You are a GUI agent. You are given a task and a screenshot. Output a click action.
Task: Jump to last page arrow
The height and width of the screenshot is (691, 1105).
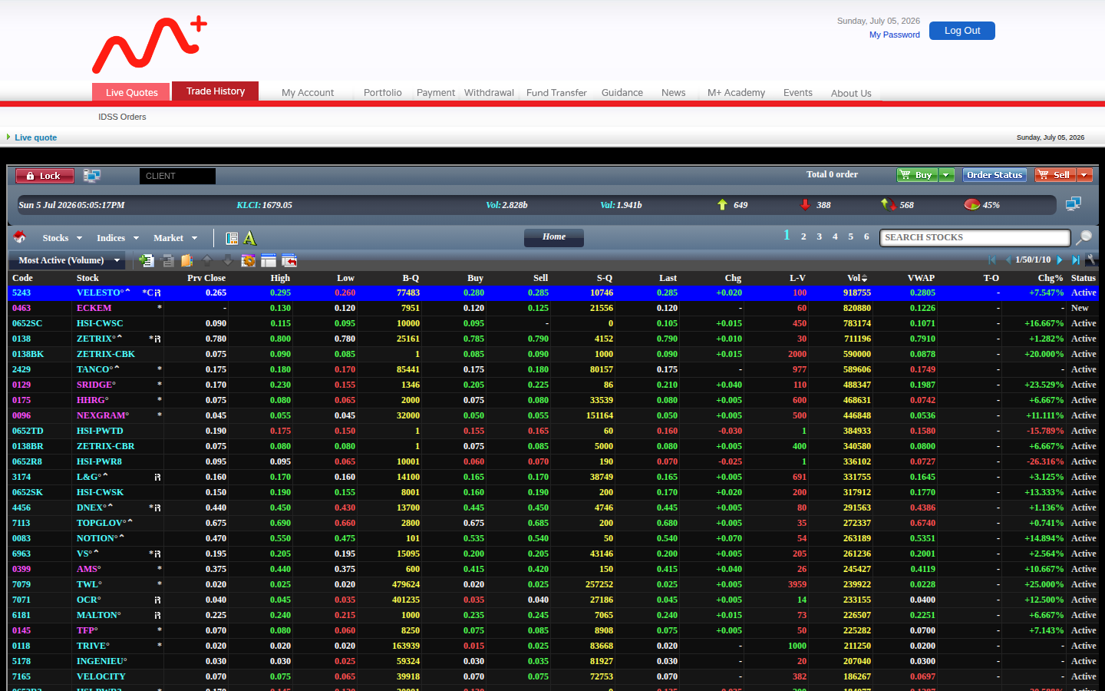coord(1076,260)
